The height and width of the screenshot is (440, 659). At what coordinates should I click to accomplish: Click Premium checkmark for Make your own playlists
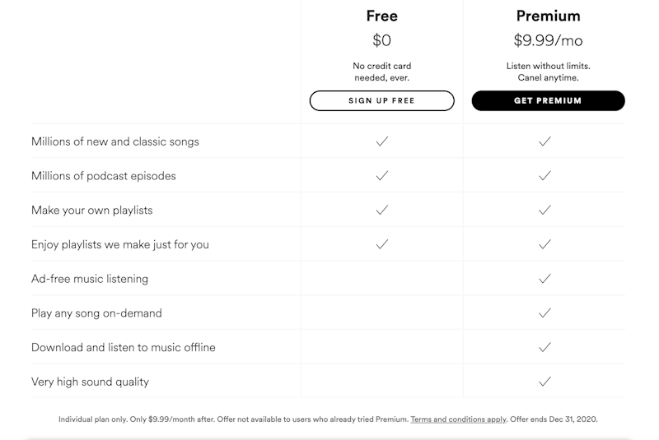coord(544,211)
